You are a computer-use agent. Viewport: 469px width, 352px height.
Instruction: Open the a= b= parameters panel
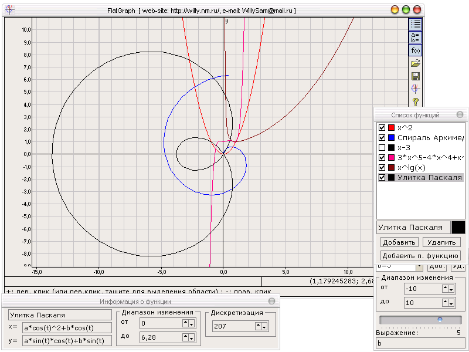[x=415, y=38]
